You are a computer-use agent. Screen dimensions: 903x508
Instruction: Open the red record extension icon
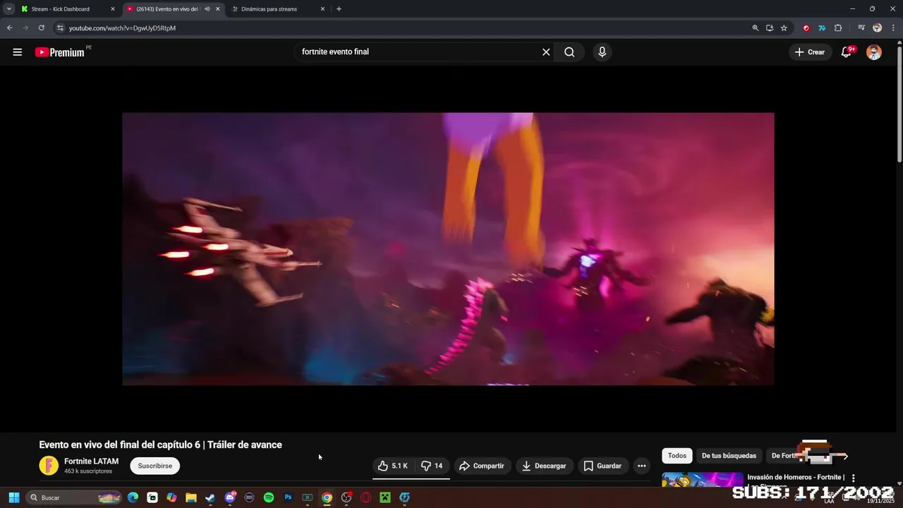pos(806,28)
